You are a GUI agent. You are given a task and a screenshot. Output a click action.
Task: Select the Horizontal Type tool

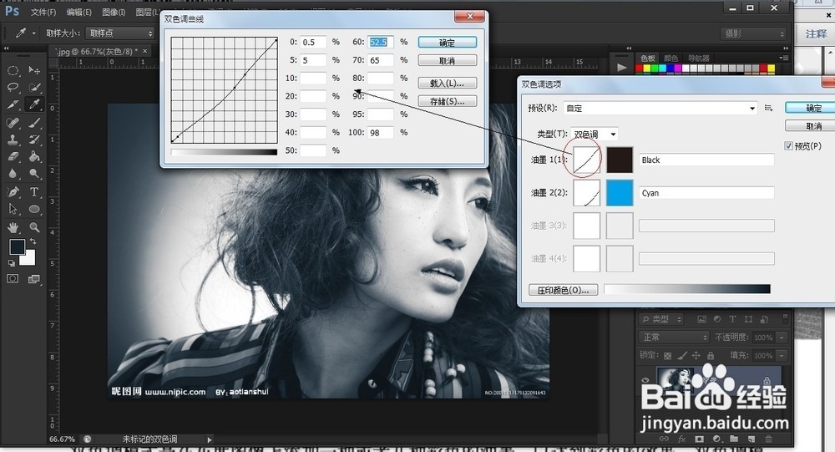(x=34, y=192)
